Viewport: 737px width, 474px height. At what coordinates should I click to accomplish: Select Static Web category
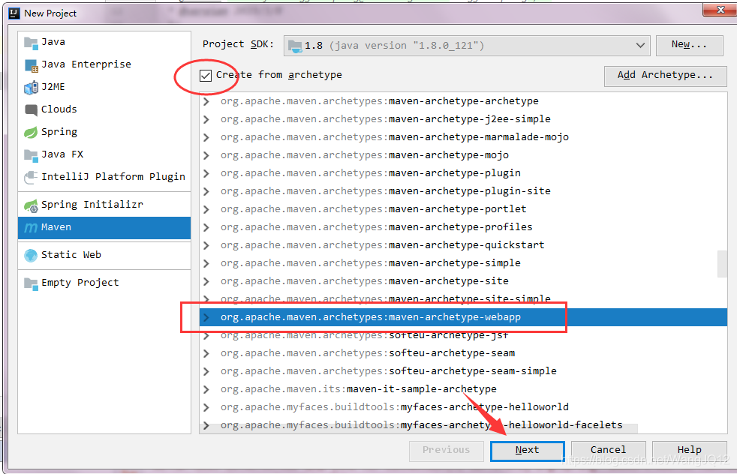coord(104,255)
